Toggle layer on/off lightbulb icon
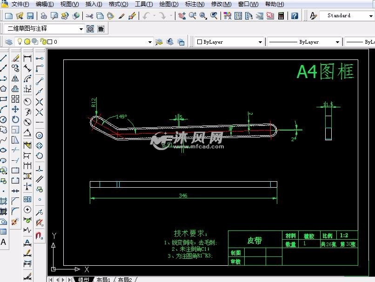Viewport: 375px width, 282px height. pyautogui.click(x=20, y=42)
